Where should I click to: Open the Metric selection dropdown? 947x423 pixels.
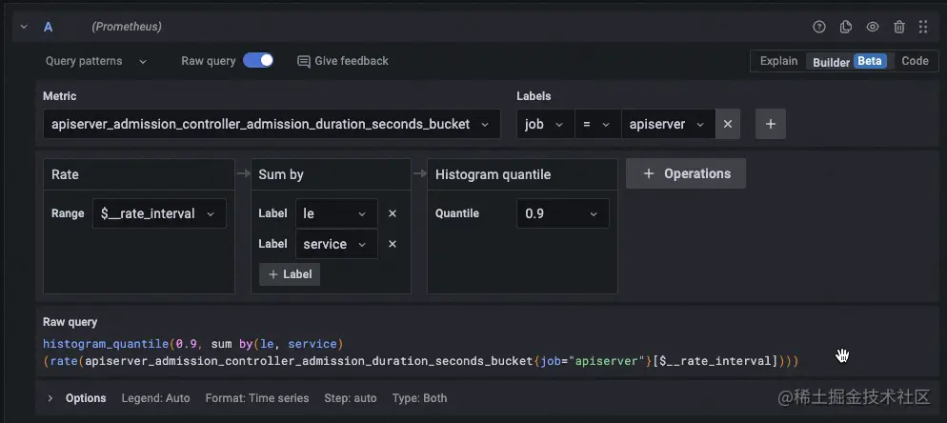tap(272, 124)
